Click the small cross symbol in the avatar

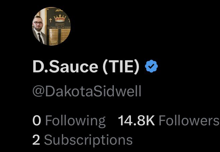[x=50, y=20]
